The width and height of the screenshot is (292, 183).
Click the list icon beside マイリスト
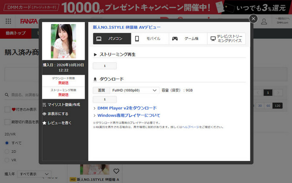[x=44, y=104]
